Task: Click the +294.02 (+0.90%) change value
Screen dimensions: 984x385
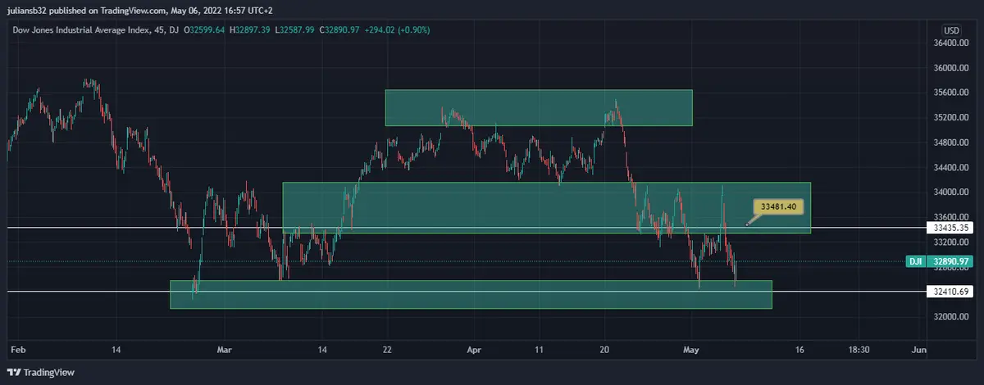Action: 399,29
